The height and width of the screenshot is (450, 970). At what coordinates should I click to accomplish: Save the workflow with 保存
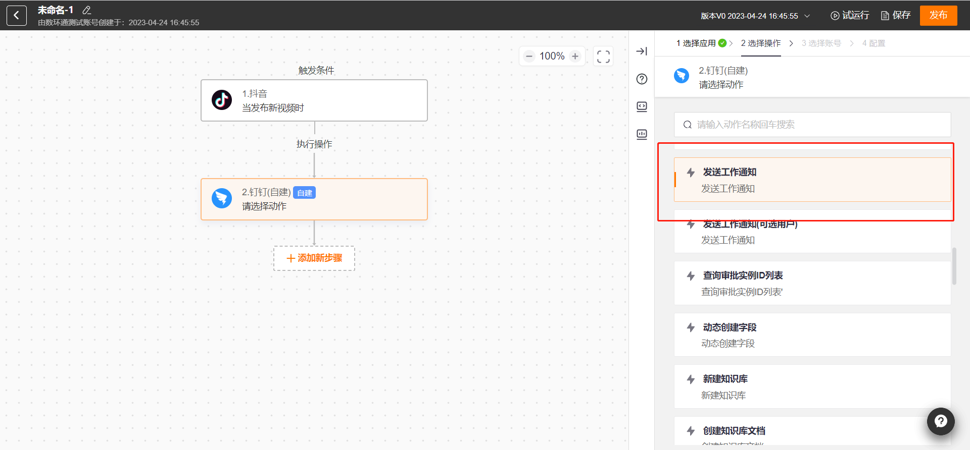coord(896,16)
